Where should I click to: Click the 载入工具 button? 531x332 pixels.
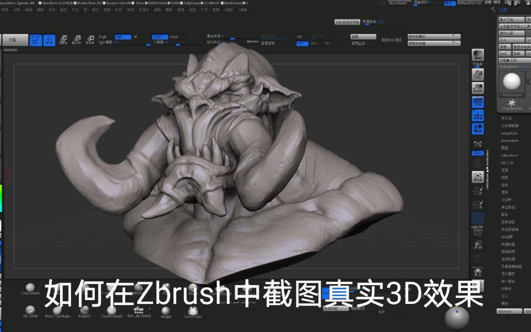click(511, 19)
